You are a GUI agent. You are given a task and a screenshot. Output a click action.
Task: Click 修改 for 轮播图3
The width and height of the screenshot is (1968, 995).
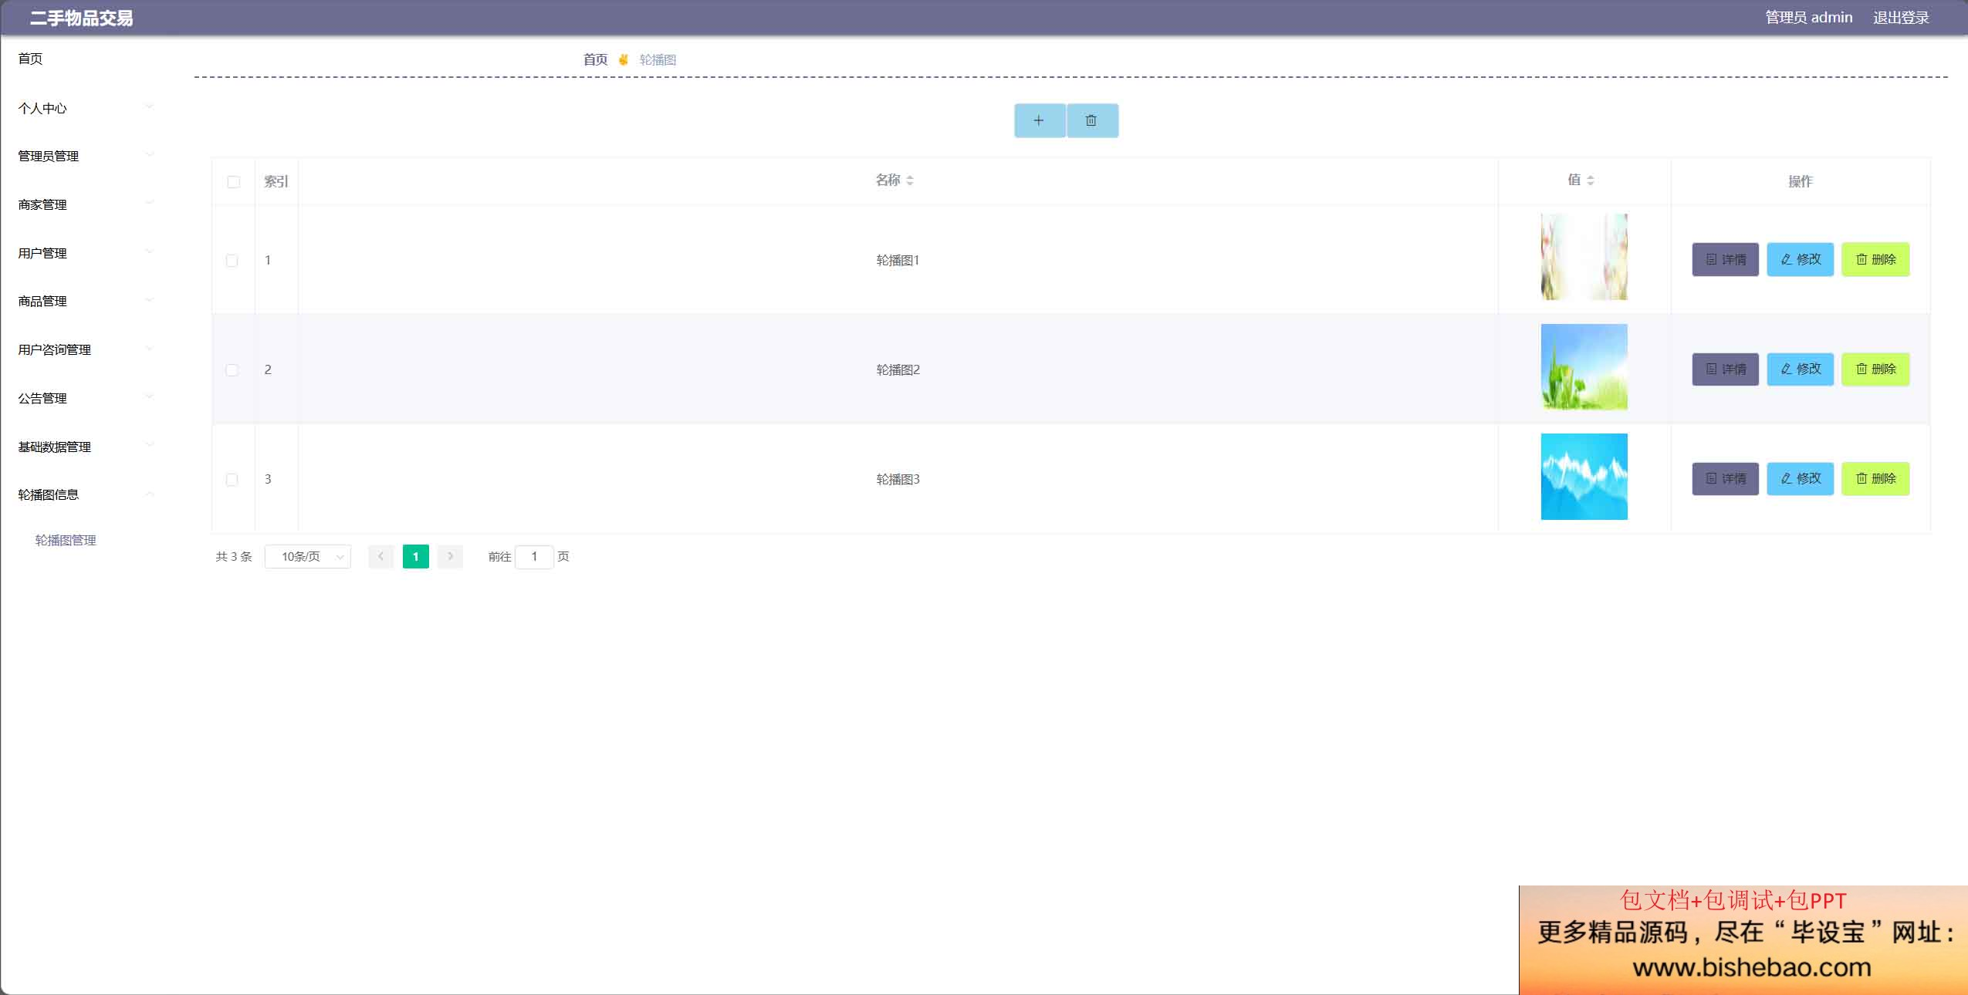pos(1801,478)
